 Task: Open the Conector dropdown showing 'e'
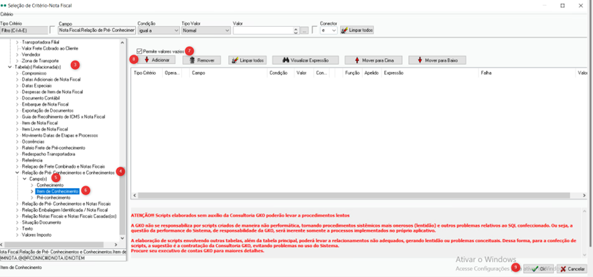coord(329,30)
